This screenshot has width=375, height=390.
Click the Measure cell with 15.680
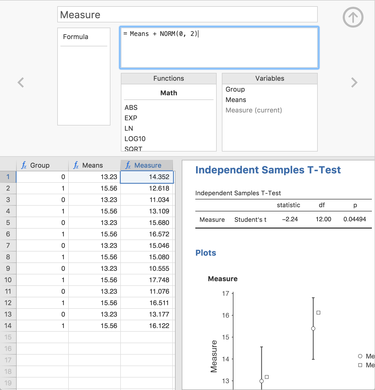pyautogui.click(x=147, y=223)
